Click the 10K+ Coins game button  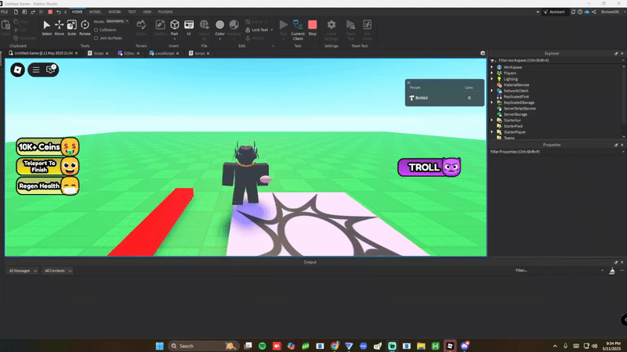coord(48,147)
